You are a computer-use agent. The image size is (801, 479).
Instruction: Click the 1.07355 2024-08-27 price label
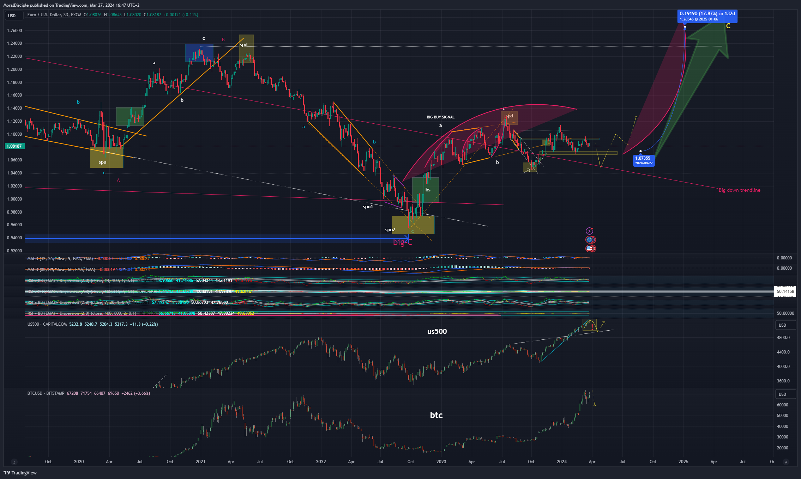(644, 161)
